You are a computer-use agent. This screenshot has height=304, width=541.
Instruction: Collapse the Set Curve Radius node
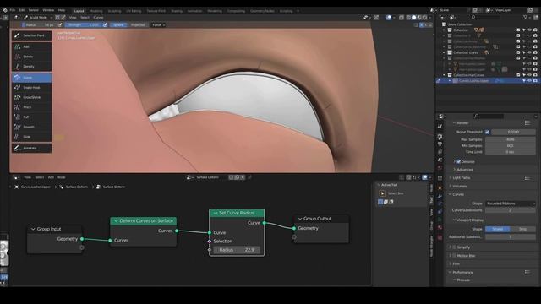(x=216, y=213)
